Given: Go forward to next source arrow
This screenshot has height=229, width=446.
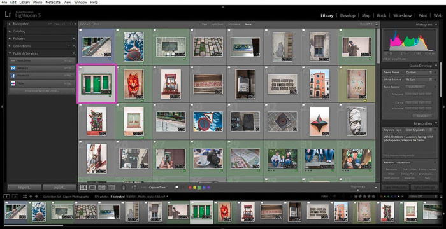Looking at the screenshot, I should click(36, 197).
